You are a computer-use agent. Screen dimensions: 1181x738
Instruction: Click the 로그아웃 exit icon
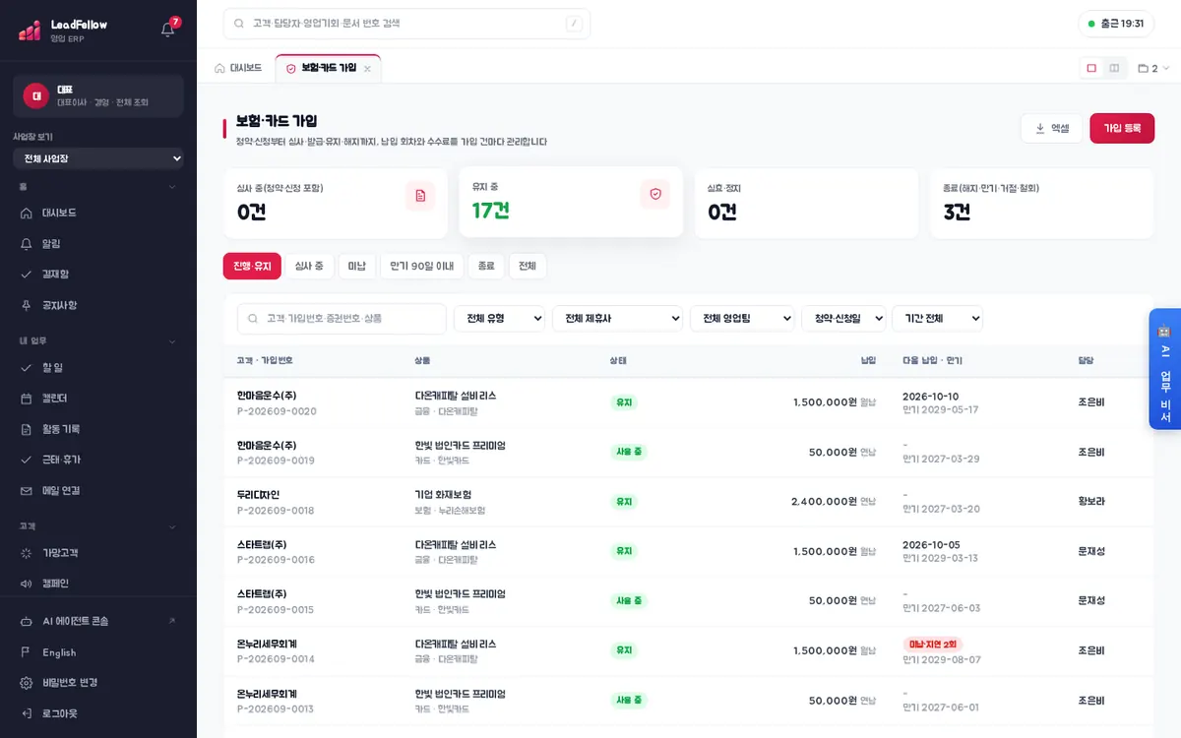(27, 712)
